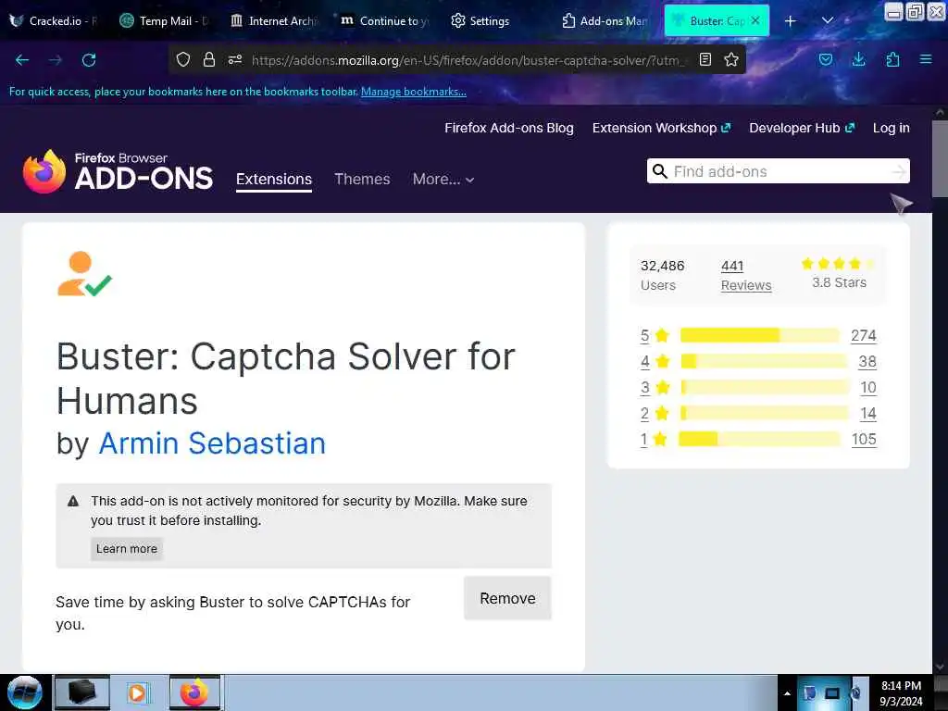Show hidden system tray icons
Screen dimensions: 948x711
click(787, 693)
